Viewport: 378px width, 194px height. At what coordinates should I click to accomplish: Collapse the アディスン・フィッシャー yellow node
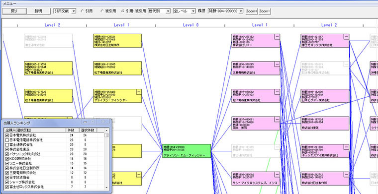tap(139, 92)
